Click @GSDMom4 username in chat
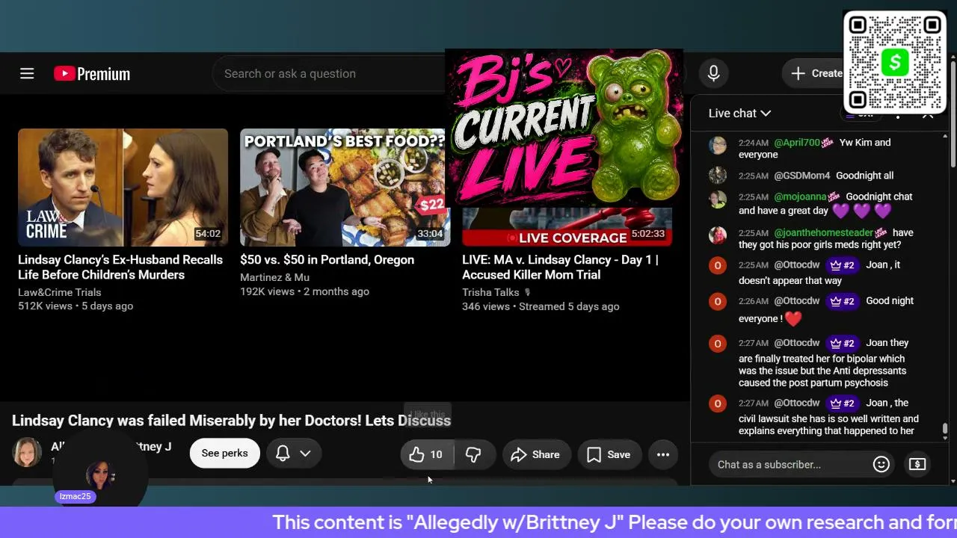Image resolution: width=957 pixels, height=538 pixels. tap(801, 176)
